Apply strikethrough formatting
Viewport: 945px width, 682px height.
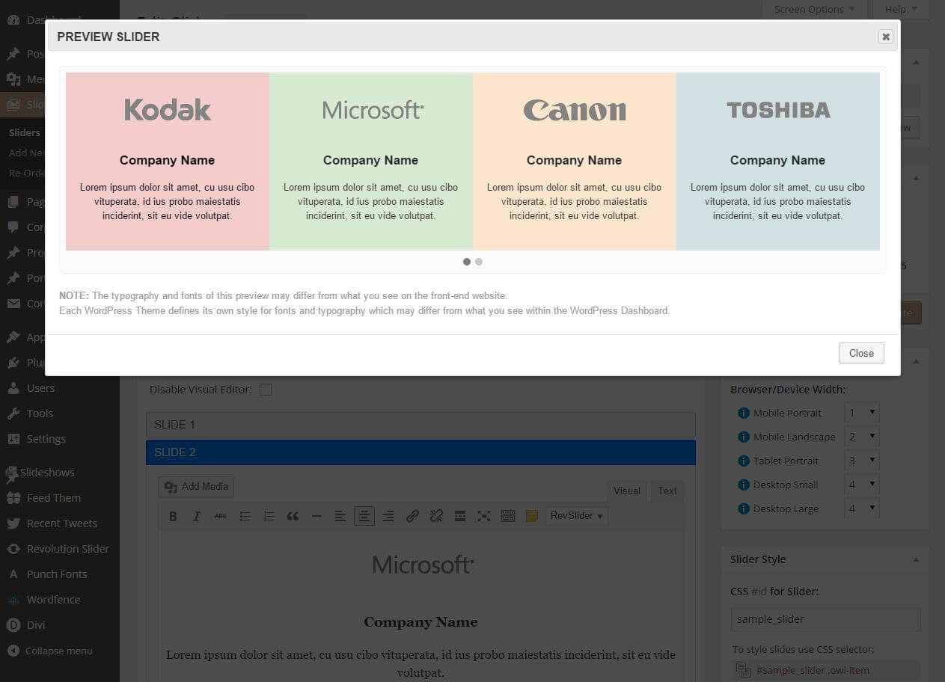tap(221, 515)
